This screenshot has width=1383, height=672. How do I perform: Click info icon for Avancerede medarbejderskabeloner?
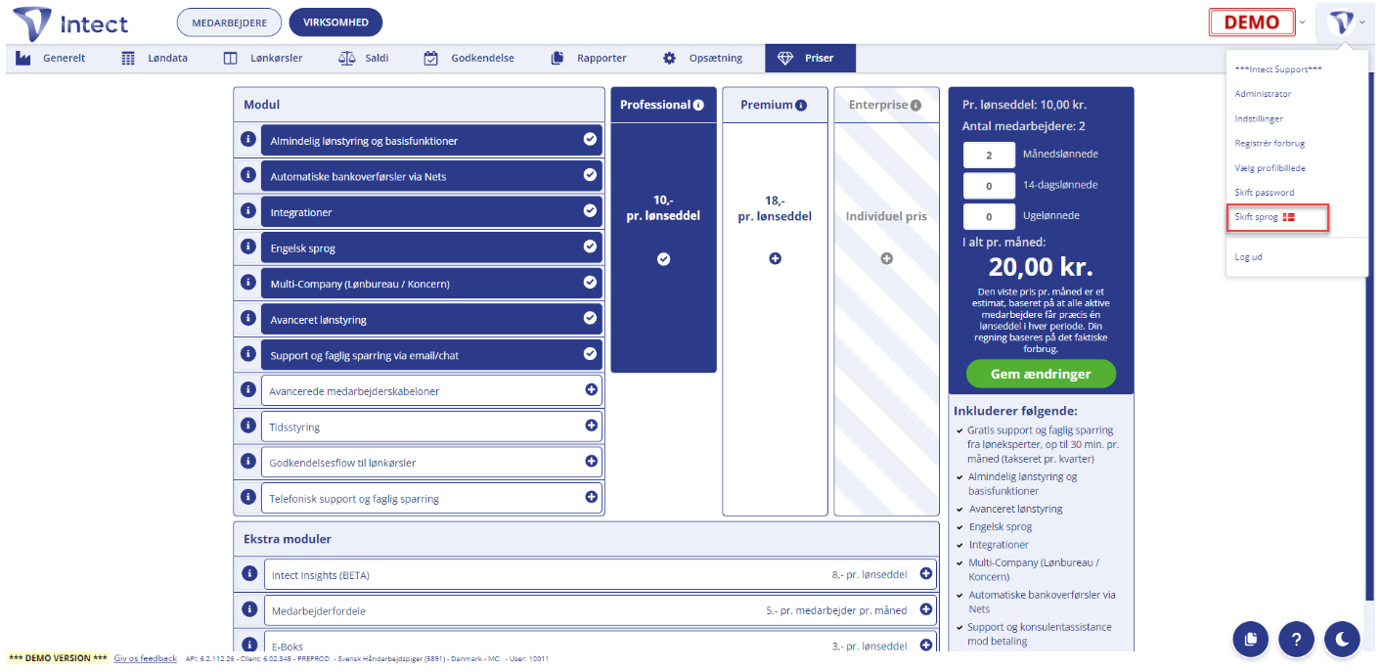(248, 389)
